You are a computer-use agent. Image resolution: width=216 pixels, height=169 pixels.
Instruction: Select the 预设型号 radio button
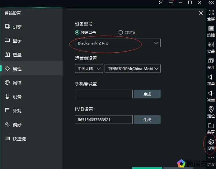point(77,32)
